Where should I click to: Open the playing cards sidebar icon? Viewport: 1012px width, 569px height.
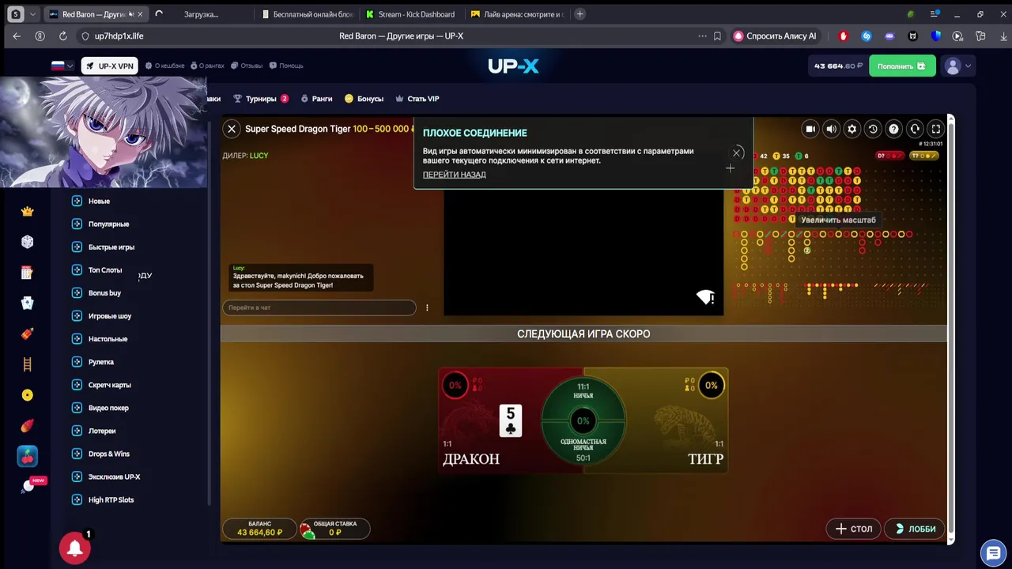click(28, 303)
